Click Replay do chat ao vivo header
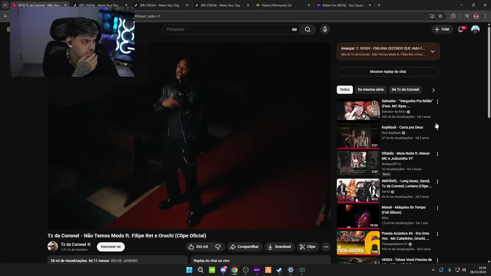Viewport: 491px width, 276px height. point(211,261)
